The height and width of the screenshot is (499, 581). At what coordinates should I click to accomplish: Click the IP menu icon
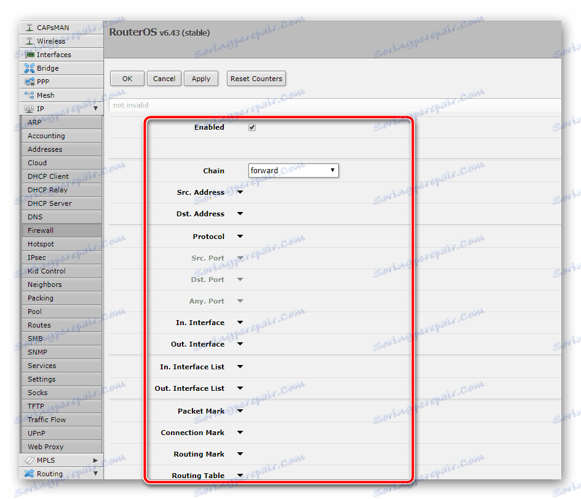pos(30,109)
